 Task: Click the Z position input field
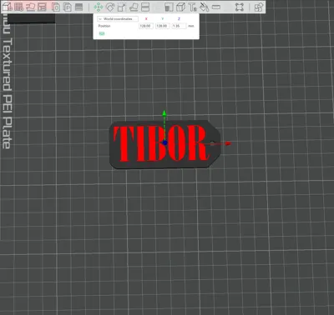click(179, 26)
